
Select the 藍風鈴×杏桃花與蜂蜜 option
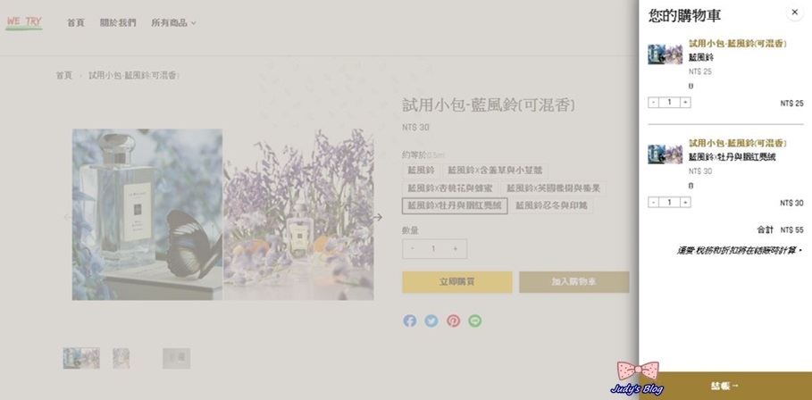[x=450, y=188]
